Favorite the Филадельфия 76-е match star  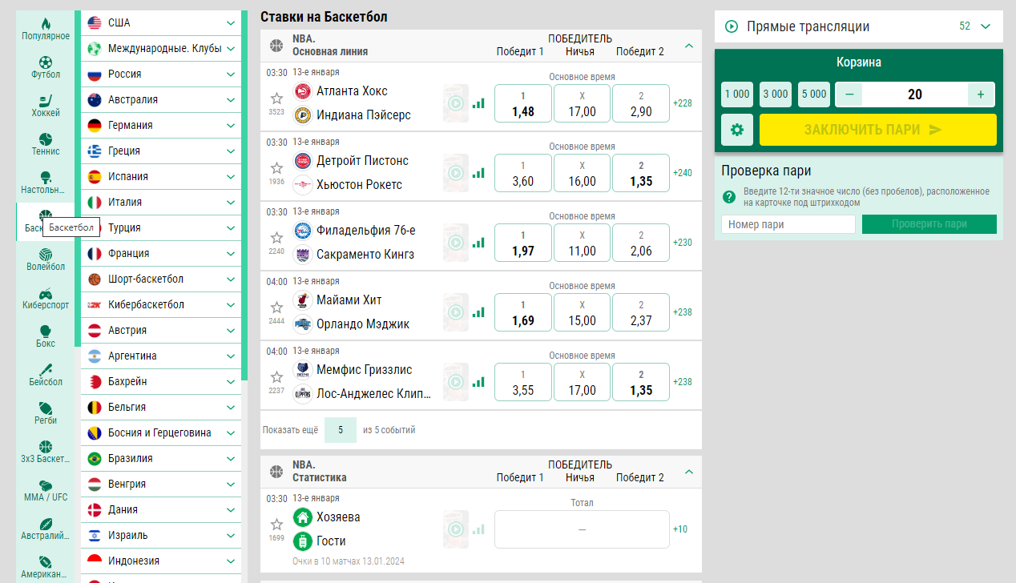(276, 238)
